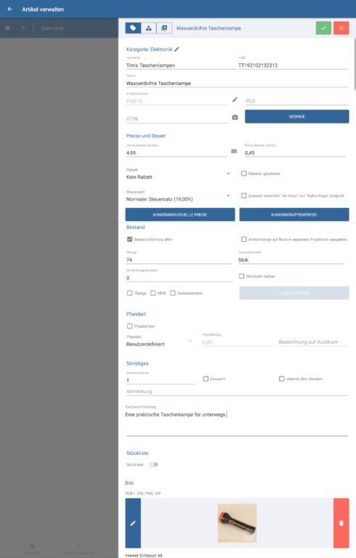Open the add-ons tab with plus icon
Viewport: 356px width, 558px height.
[164, 28]
